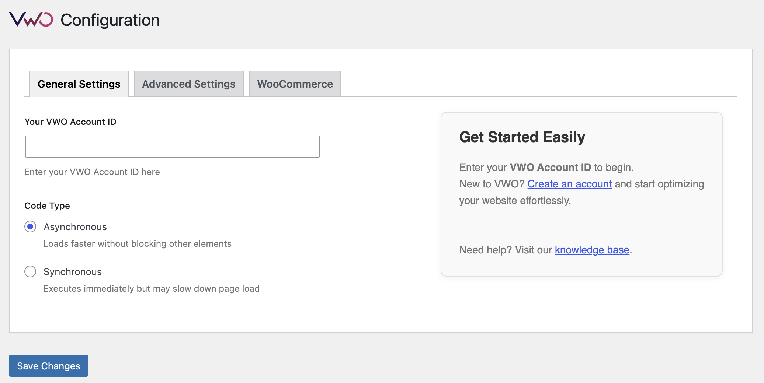Click the Loads faster without blocking description
Viewport: 764px width, 383px height.
(138, 244)
